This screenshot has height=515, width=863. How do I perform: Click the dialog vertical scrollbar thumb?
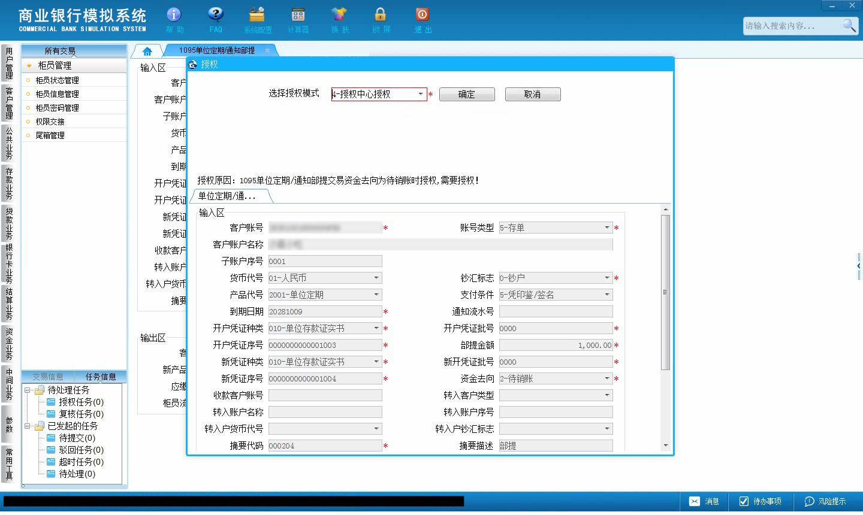[665, 292]
